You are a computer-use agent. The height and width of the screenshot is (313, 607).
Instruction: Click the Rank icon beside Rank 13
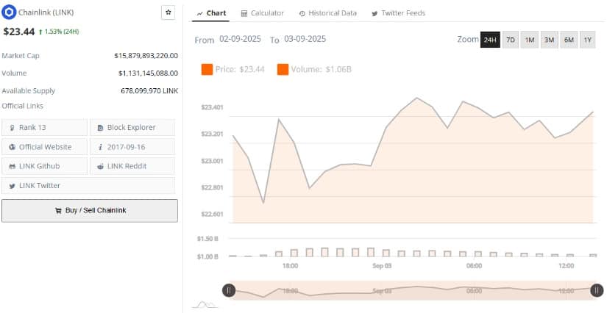pos(13,128)
